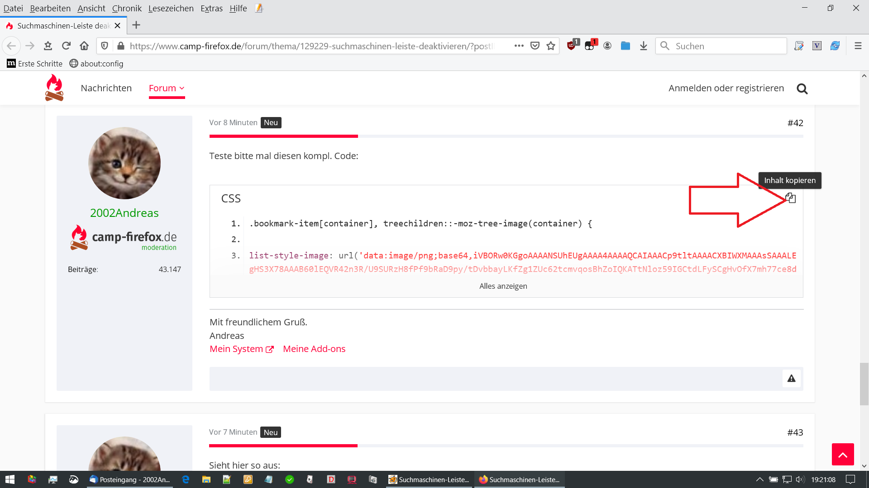Click the vertical scrollbar thumb
The image size is (869, 488).
pos(864,383)
